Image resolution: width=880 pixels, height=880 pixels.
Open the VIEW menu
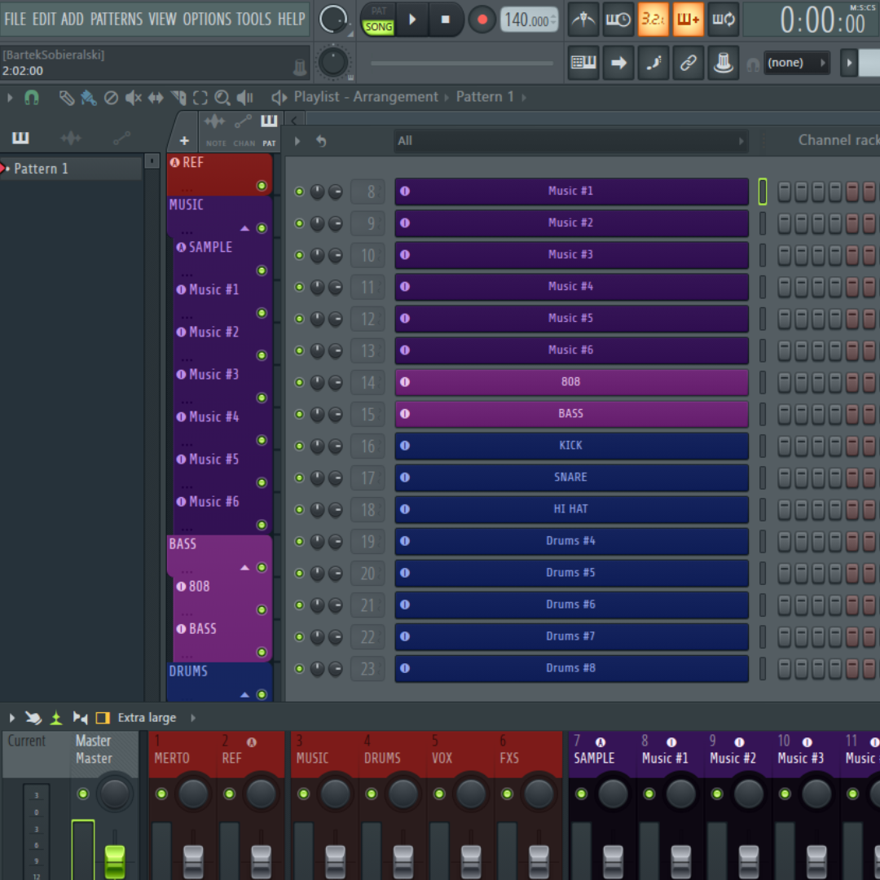[x=163, y=19]
